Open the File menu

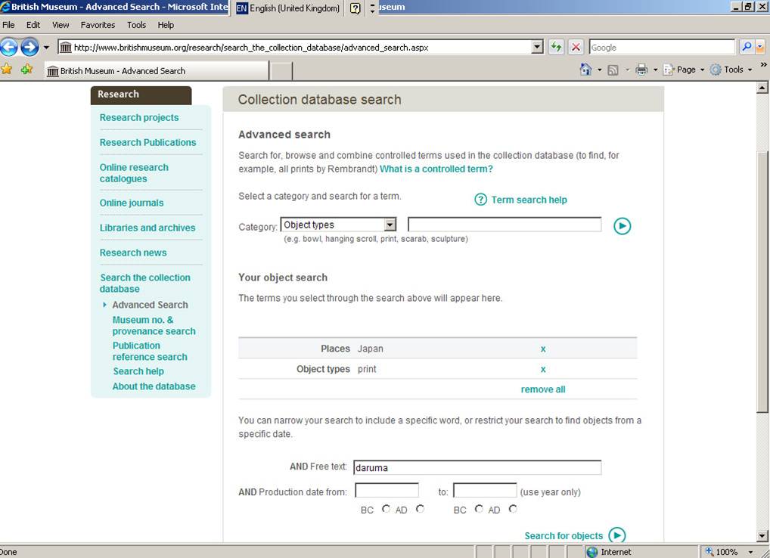pyautogui.click(x=8, y=25)
